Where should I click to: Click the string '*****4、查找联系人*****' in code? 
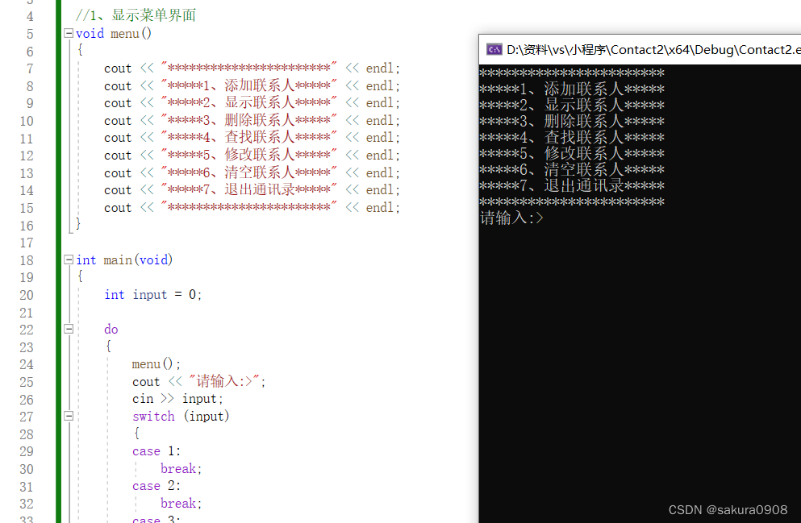point(248,138)
